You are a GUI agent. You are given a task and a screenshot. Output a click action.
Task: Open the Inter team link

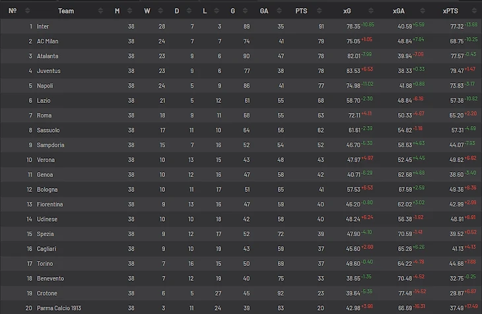tap(43, 26)
